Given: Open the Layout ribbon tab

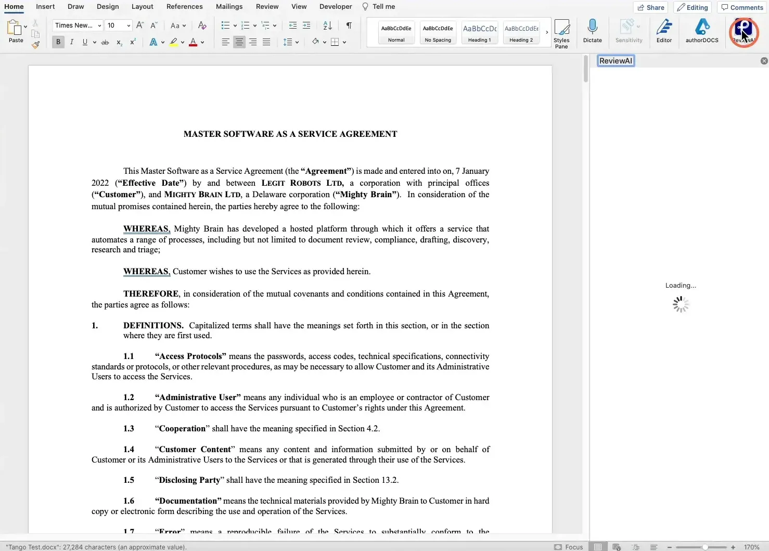Looking at the screenshot, I should click(142, 7).
